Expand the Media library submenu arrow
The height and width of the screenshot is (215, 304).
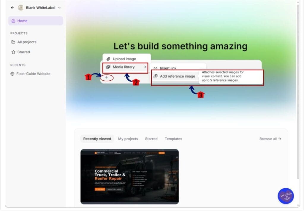click(x=145, y=67)
